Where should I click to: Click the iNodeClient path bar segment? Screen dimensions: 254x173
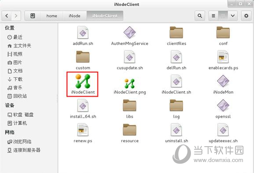point(105,16)
